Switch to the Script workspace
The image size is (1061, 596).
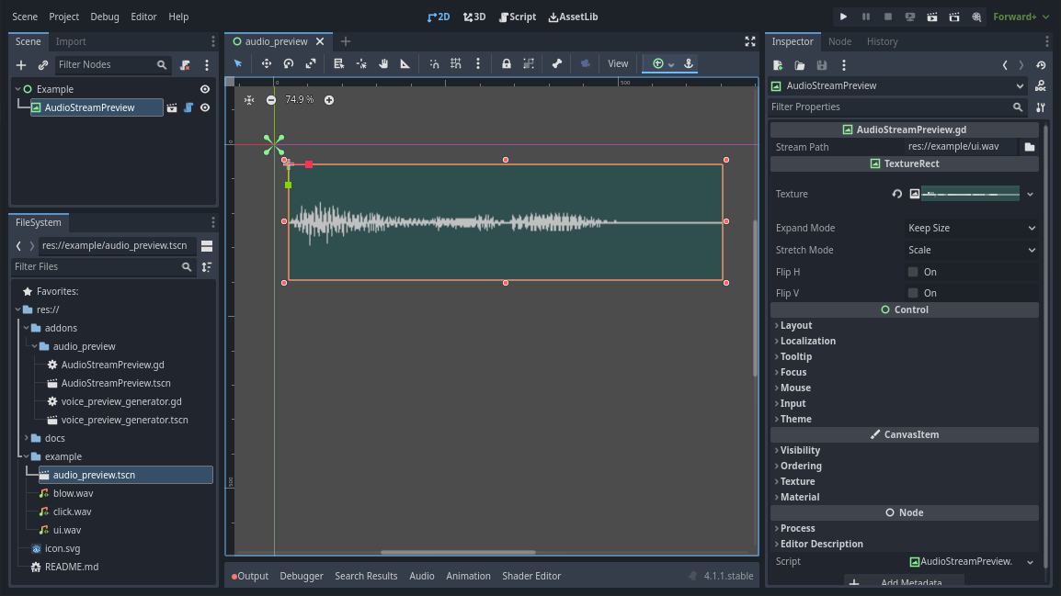coord(518,17)
